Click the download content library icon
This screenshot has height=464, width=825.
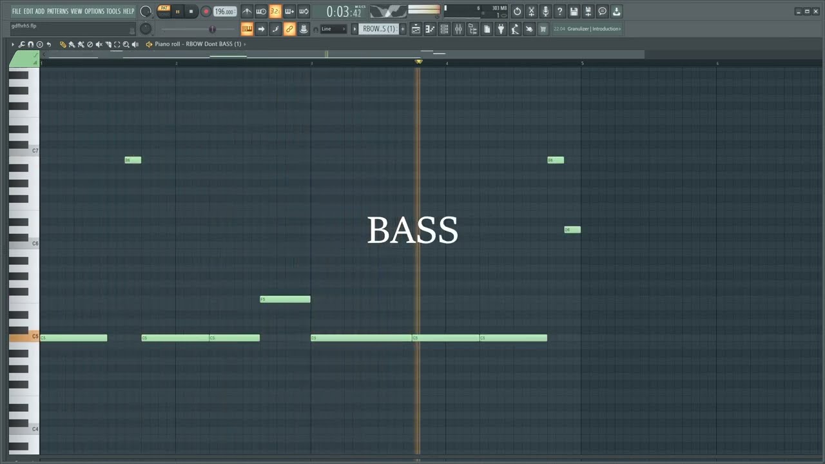pyautogui.click(x=616, y=12)
